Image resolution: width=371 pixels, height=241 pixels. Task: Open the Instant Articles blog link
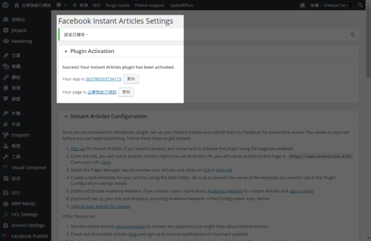pos(133,234)
